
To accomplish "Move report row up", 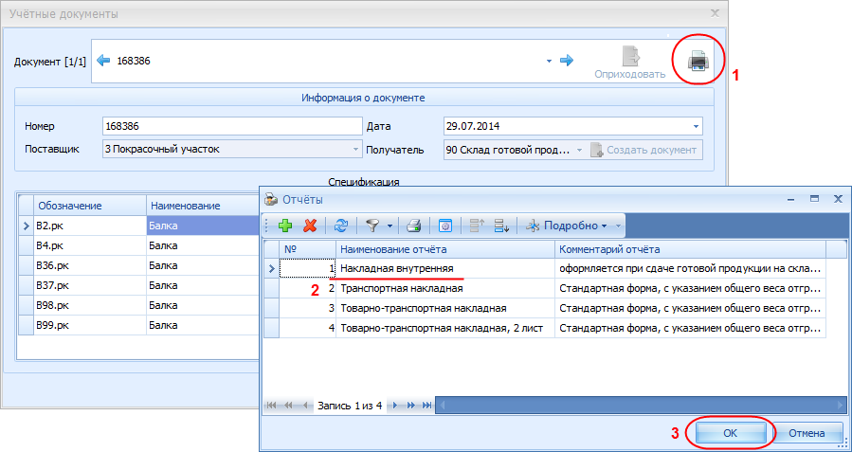I will [477, 226].
